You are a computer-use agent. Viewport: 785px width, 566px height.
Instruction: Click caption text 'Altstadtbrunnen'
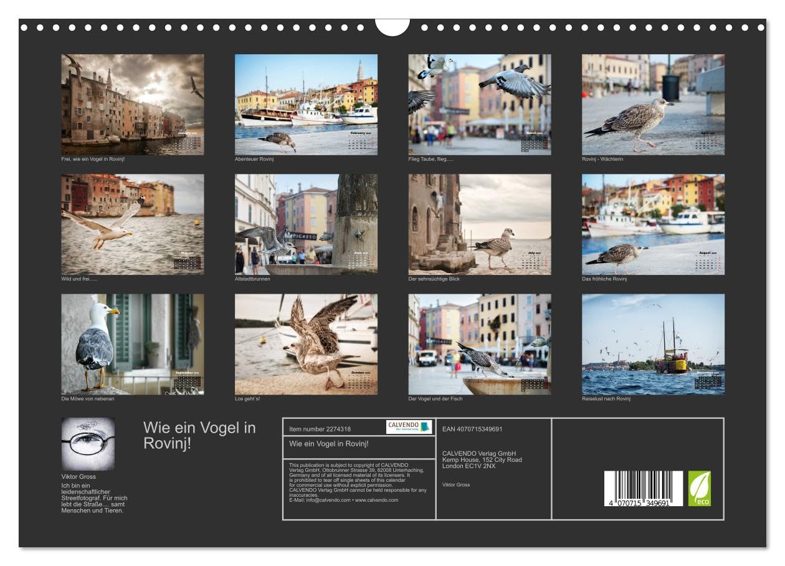(x=252, y=279)
